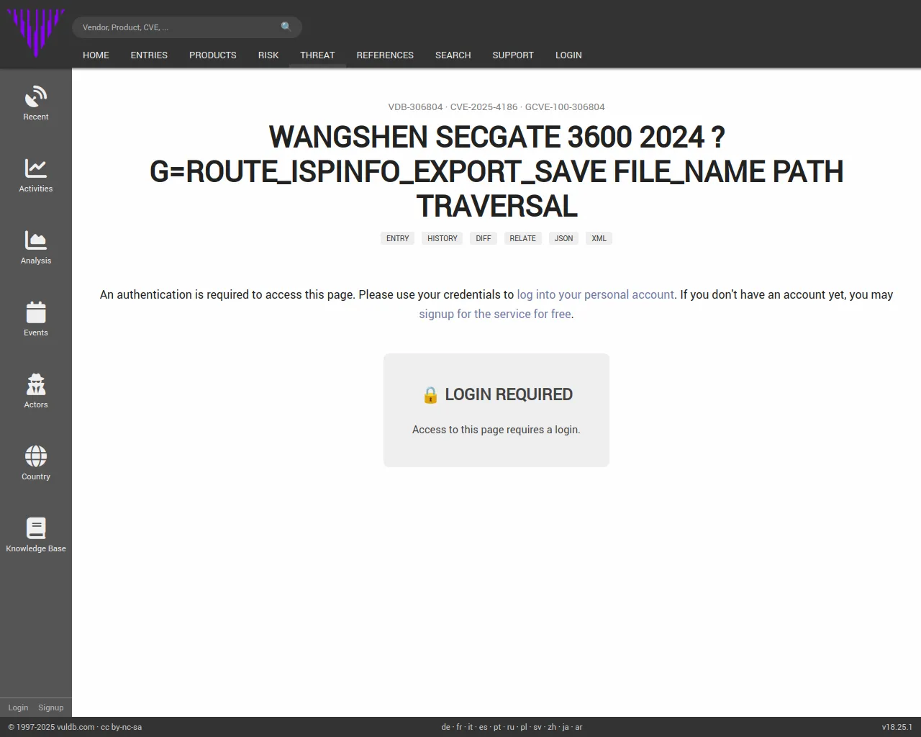Switch to the DIFF tab
Image resolution: width=921 pixels, height=737 pixels.
(x=484, y=238)
